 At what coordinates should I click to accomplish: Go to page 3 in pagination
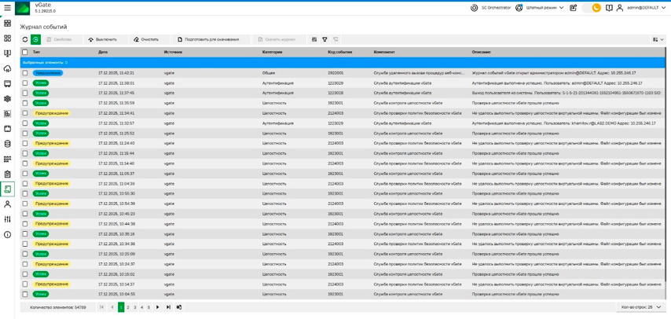135,307
